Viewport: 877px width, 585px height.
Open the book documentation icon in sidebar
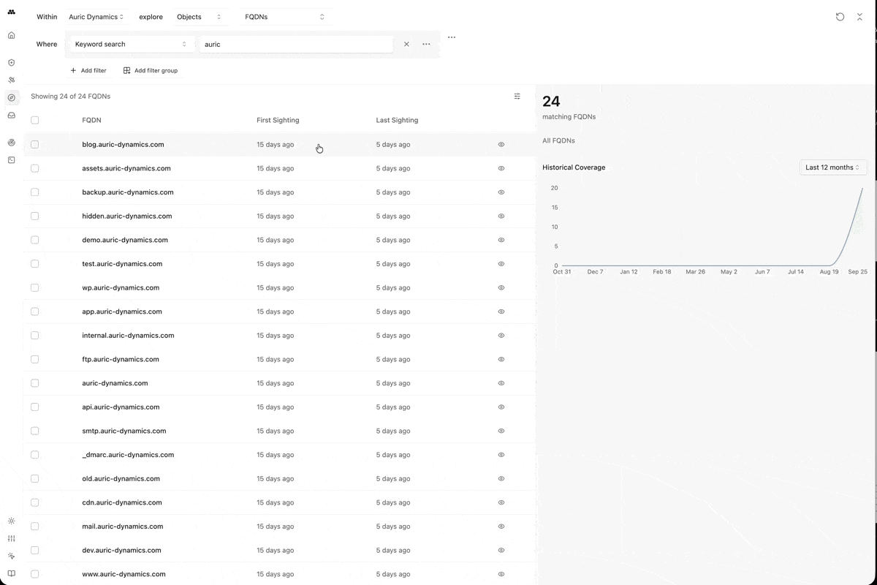11,573
